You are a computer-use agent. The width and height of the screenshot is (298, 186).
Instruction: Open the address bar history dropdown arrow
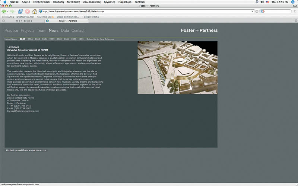(252, 12)
